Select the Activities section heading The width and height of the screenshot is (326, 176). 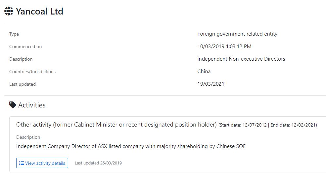tap(32, 105)
